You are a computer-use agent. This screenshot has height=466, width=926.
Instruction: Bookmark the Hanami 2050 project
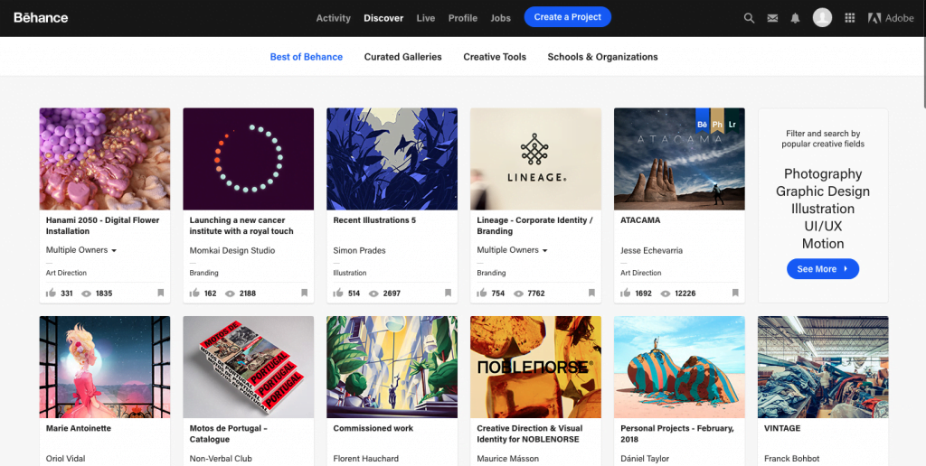(161, 293)
